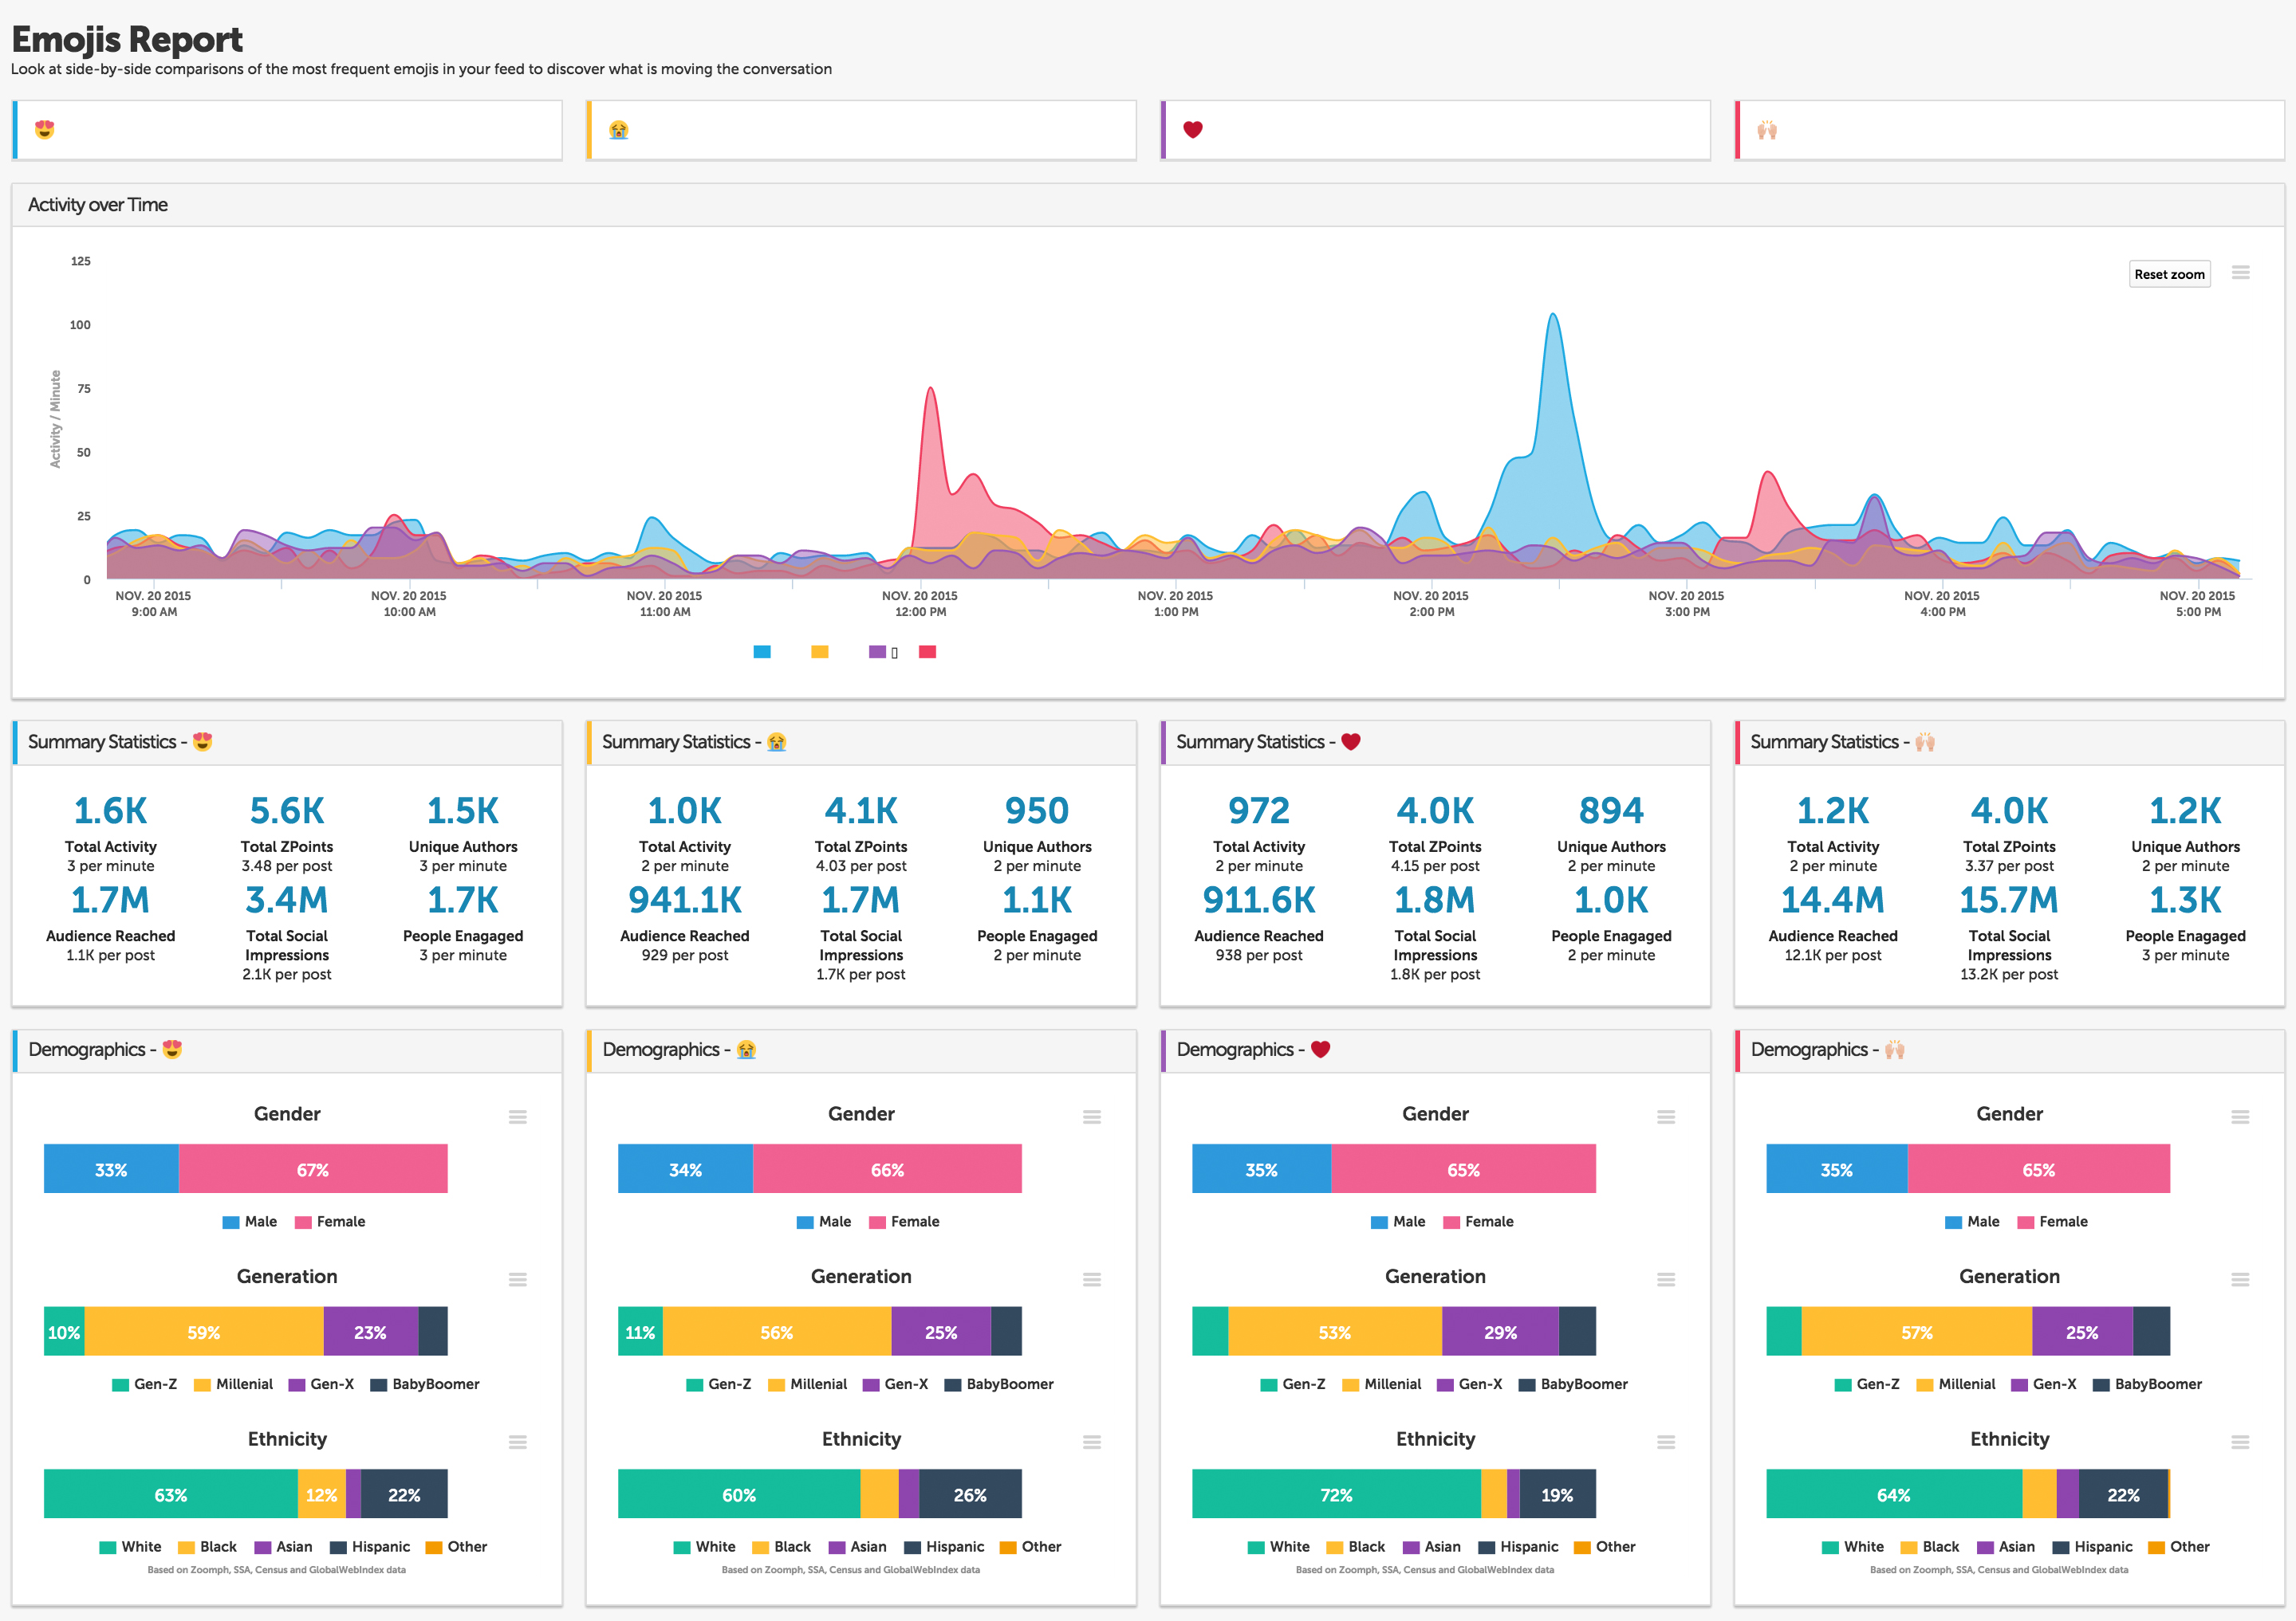This screenshot has width=2296, height=1621.
Task: Toggle Gen-Z legend in heart-eyes Generation chart
Action: tap(145, 1384)
